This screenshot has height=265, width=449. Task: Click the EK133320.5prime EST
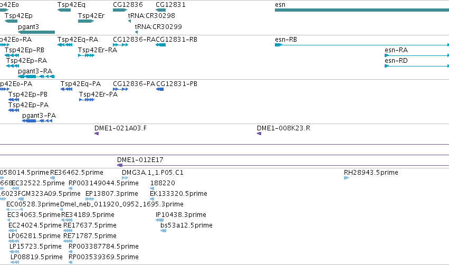(152, 199)
